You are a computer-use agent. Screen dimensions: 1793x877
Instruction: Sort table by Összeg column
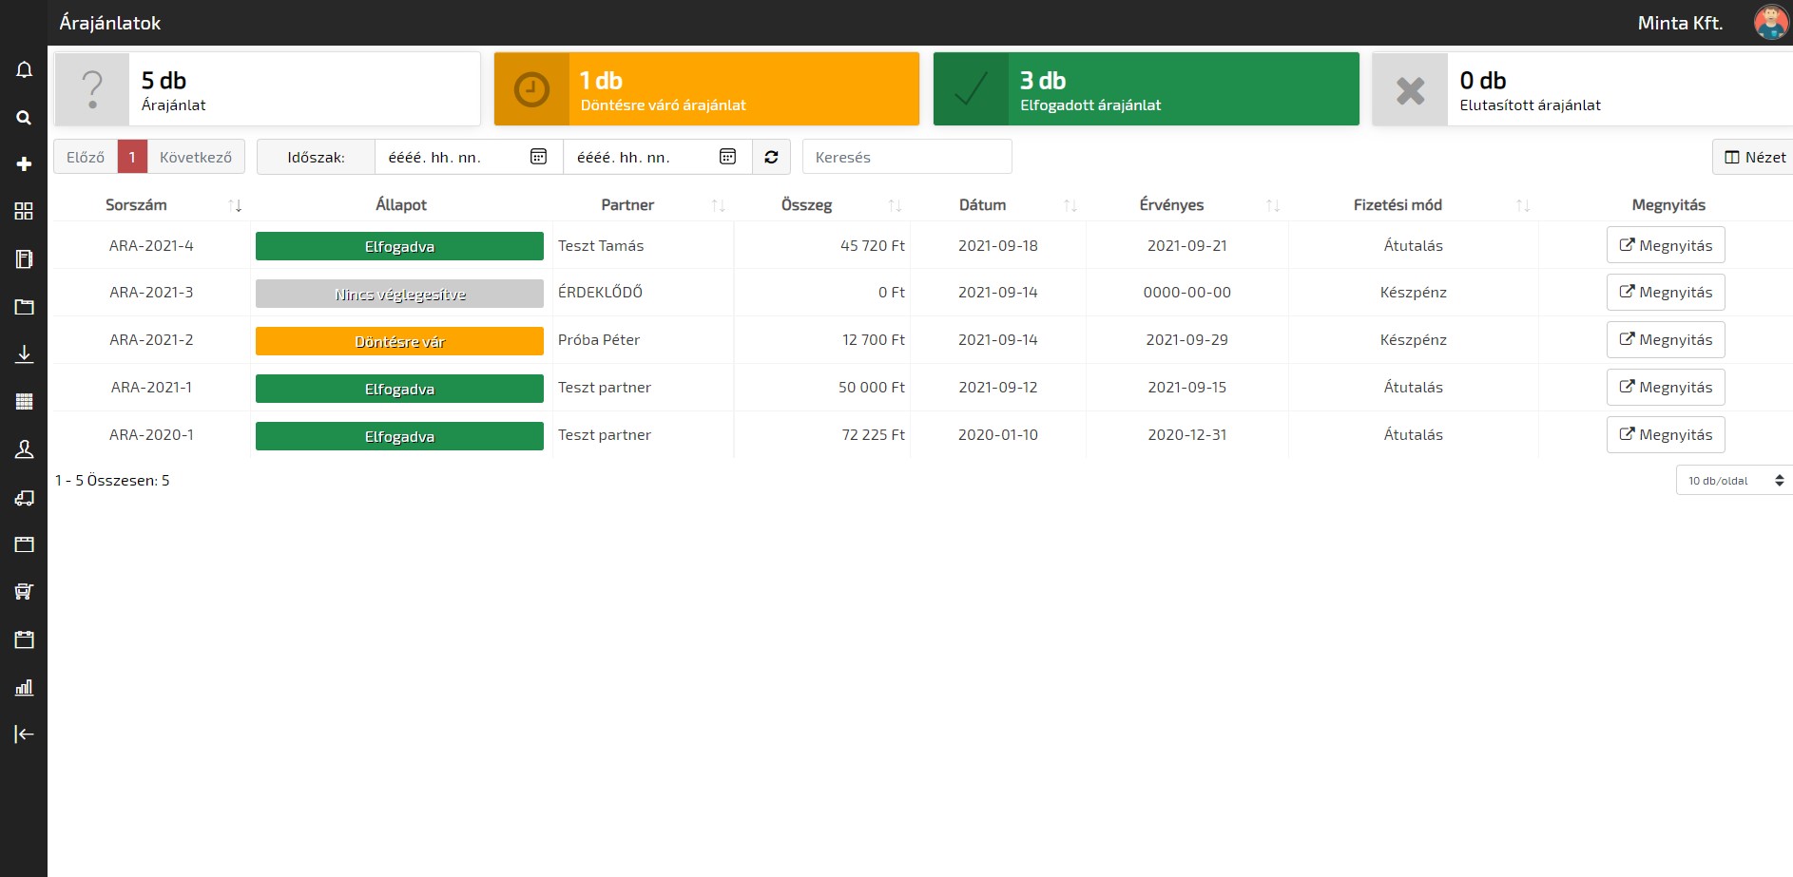[x=894, y=205]
